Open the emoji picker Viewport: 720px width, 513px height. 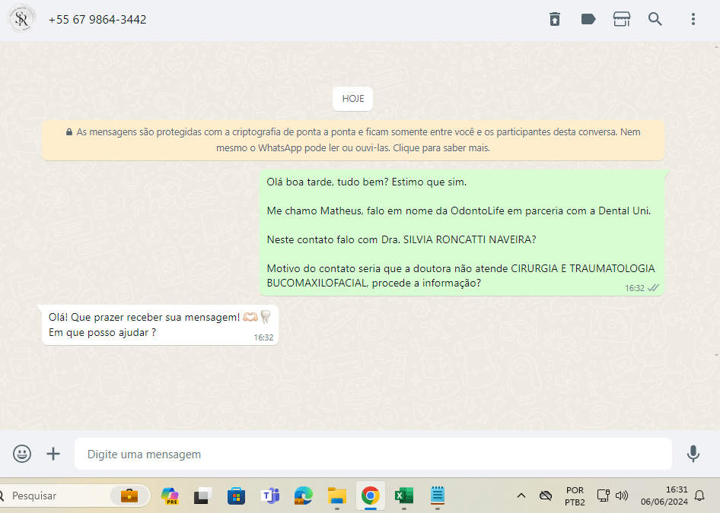pyautogui.click(x=22, y=454)
